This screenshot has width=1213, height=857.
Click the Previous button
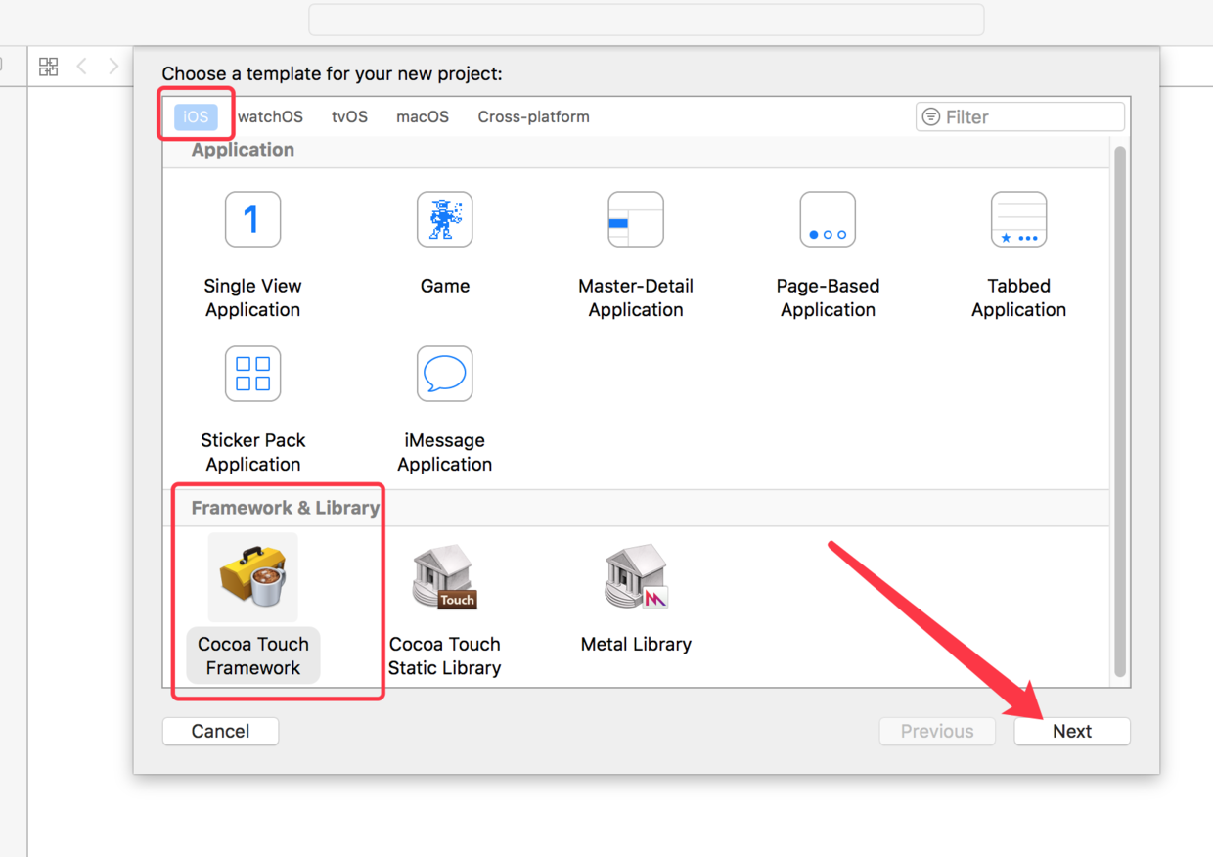tap(937, 731)
